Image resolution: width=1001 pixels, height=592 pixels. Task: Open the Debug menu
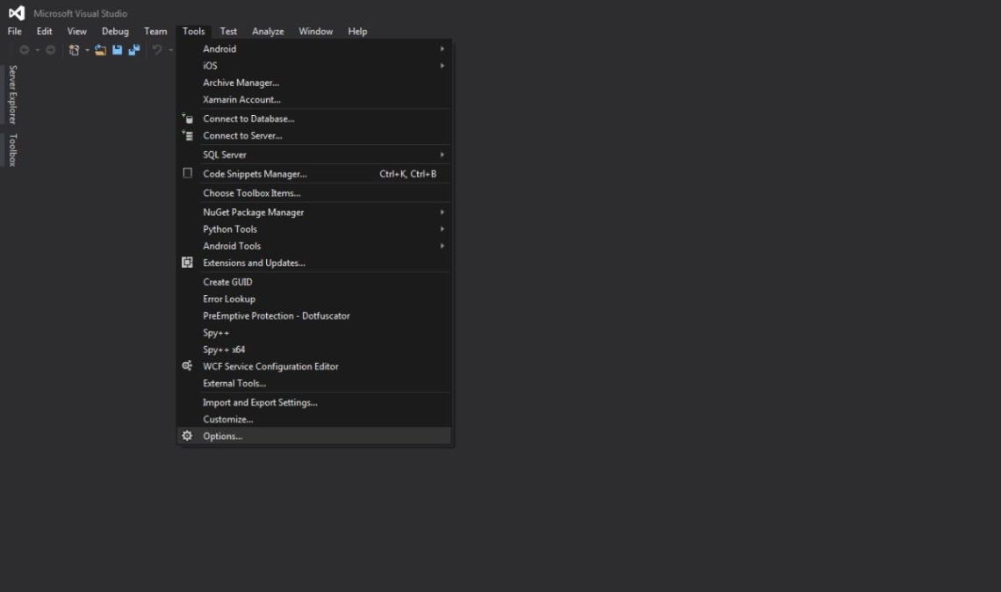coord(115,31)
